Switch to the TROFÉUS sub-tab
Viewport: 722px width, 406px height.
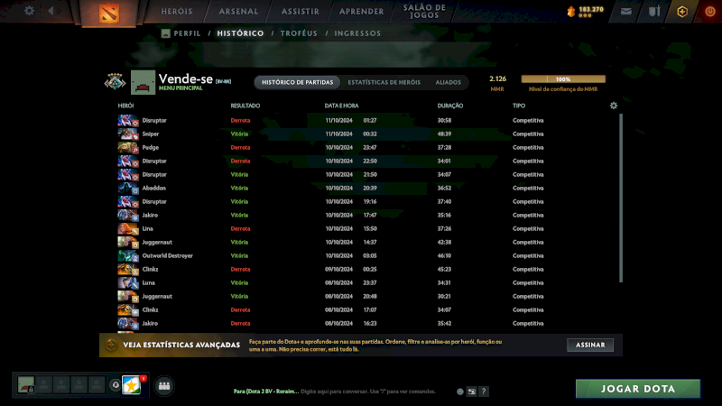point(299,33)
